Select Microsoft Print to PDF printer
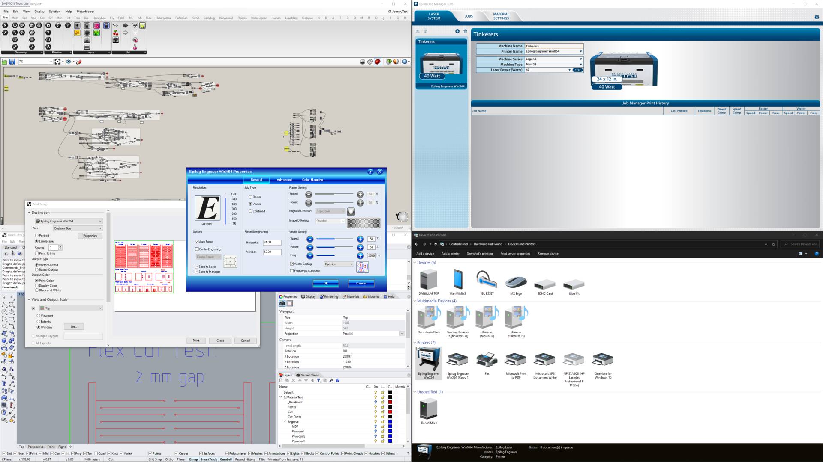 [x=516, y=366]
